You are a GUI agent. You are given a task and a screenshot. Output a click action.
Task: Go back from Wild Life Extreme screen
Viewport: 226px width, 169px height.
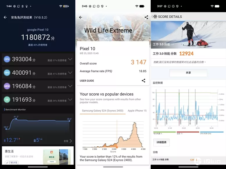coord(81,17)
